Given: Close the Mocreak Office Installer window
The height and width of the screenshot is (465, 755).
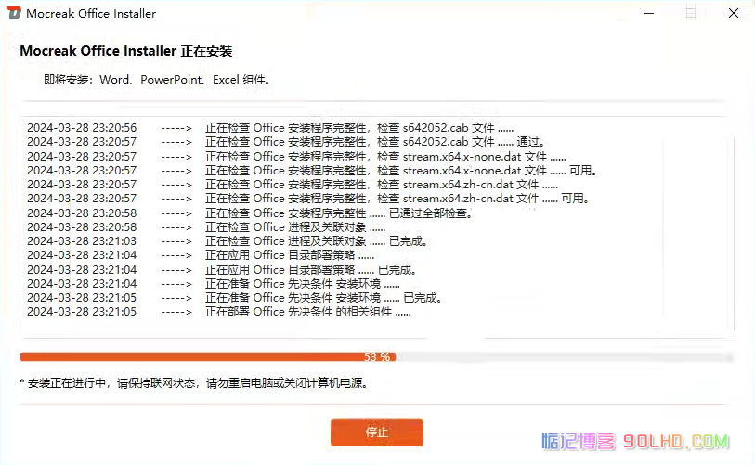Looking at the screenshot, I should (x=734, y=14).
